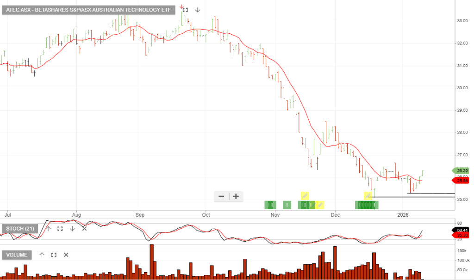474x280 pixels.
Task: Maximize the STOCH (21) indicator panel
Action: [x=60, y=228]
